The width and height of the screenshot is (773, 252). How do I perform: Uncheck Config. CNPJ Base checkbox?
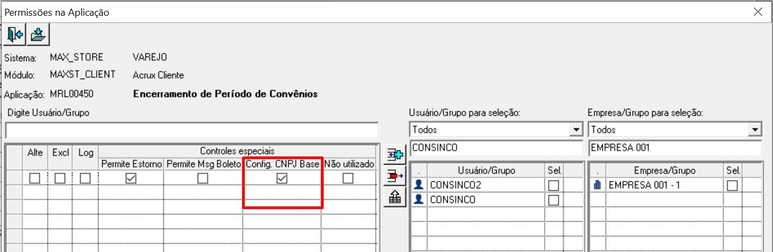[x=282, y=178]
